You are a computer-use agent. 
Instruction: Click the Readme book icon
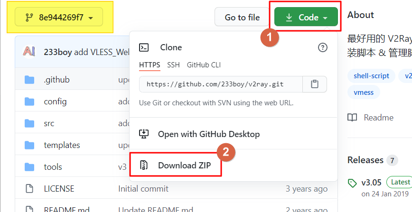click(x=352, y=118)
